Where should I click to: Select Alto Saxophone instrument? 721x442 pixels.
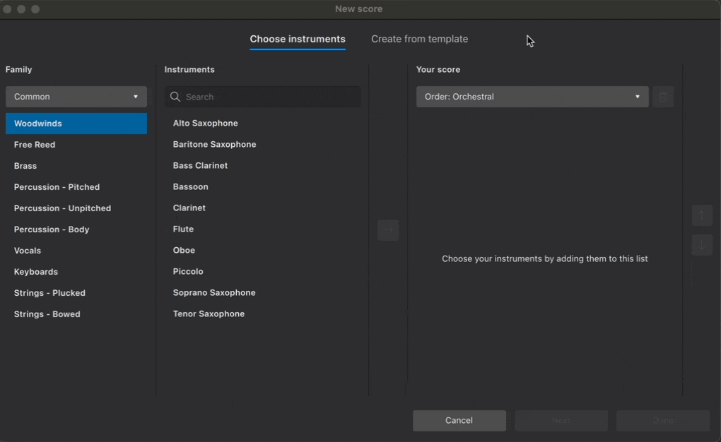(x=206, y=124)
